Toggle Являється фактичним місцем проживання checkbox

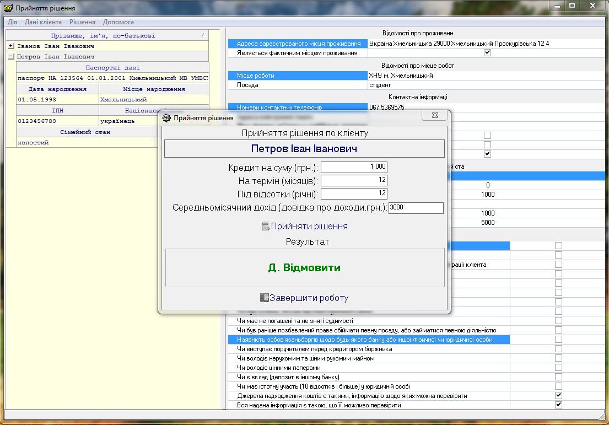pos(487,52)
